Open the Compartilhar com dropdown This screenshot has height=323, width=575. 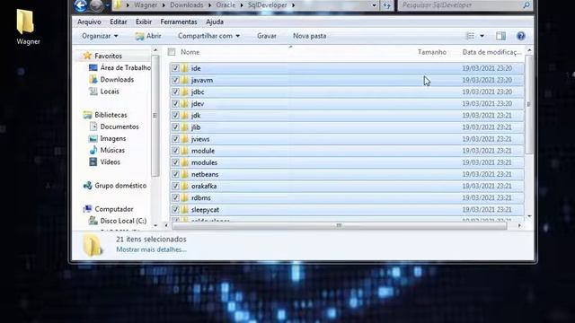[208, 36]
